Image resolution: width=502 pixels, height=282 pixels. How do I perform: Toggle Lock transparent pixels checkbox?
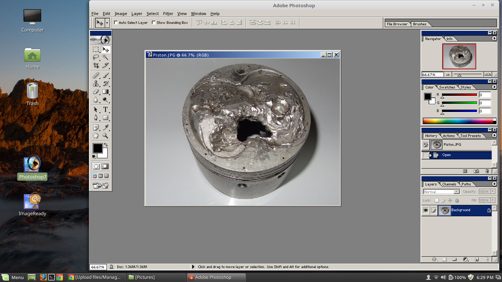point(437,200)
